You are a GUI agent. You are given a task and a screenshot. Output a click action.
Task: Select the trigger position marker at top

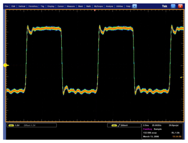(x=95, y=11)
